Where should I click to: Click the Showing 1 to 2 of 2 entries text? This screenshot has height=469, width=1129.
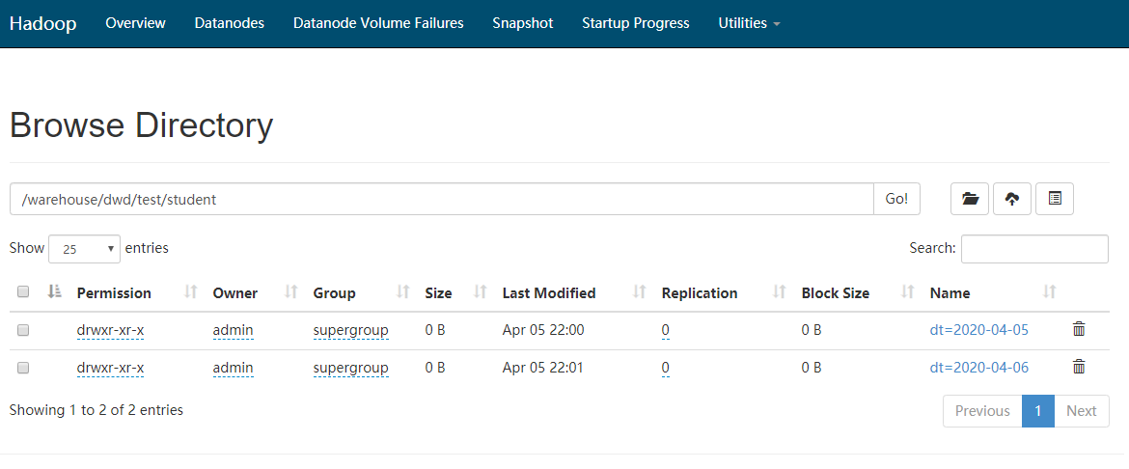[96, 410]
